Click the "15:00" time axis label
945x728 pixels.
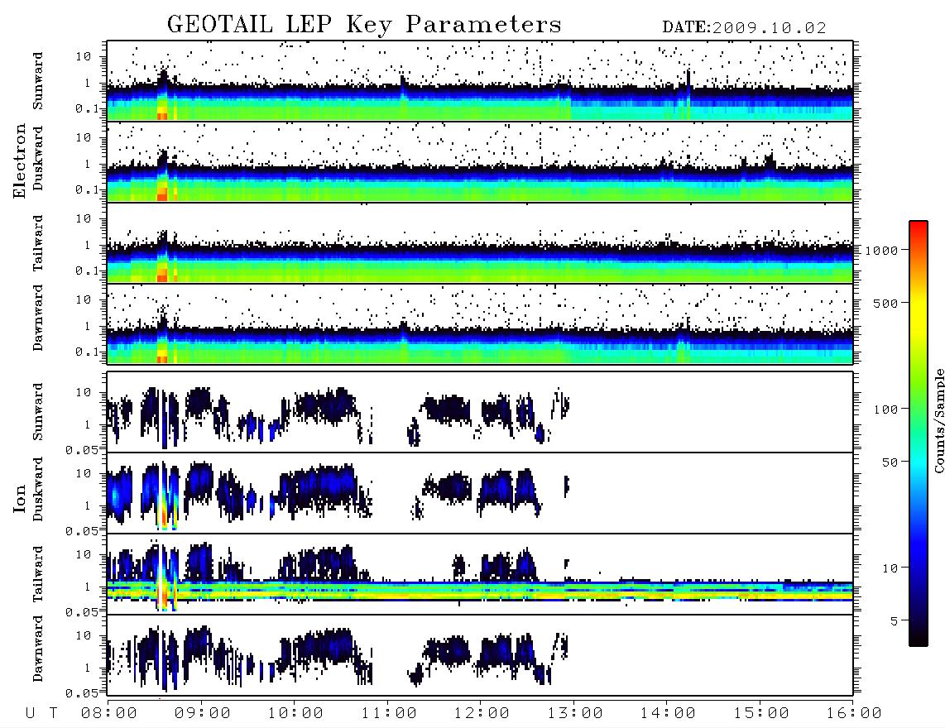(761, 714)
